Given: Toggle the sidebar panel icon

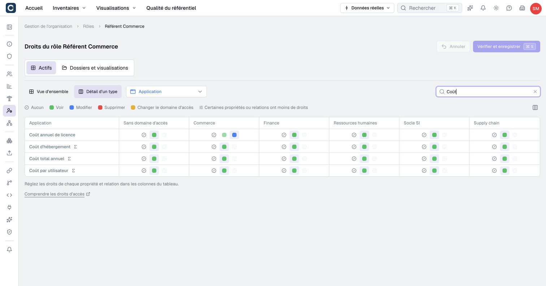Looking at the screenshot, I should tap(9, 27).
